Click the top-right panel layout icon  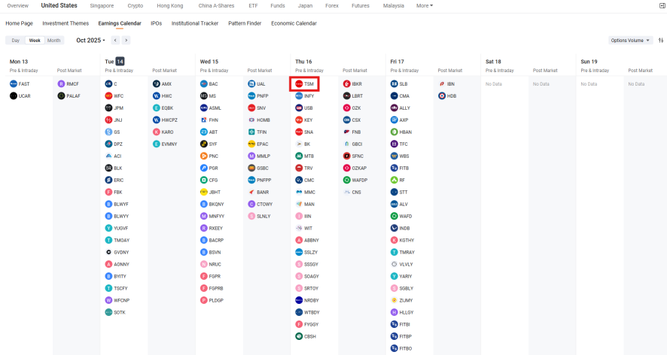point(660,6)
